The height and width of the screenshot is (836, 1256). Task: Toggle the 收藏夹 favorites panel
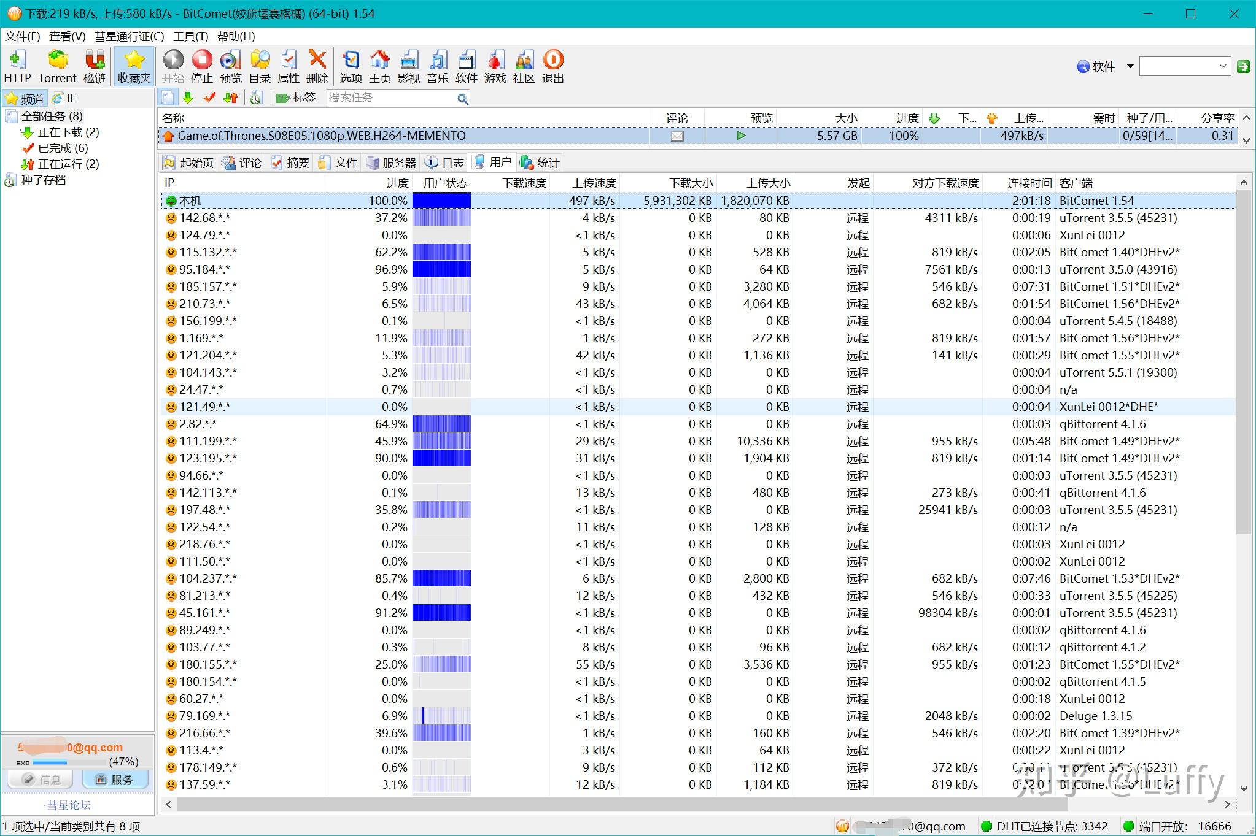(x=134, y=66)
